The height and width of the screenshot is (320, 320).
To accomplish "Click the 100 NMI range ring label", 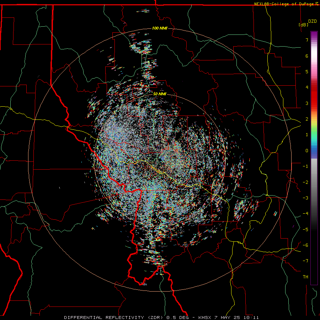I will pyautogui.click(x=160, y=28).
